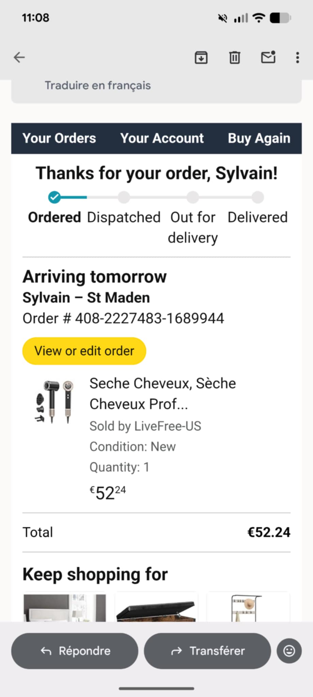Archive this email with the archive icon

[x=201, y=58]
